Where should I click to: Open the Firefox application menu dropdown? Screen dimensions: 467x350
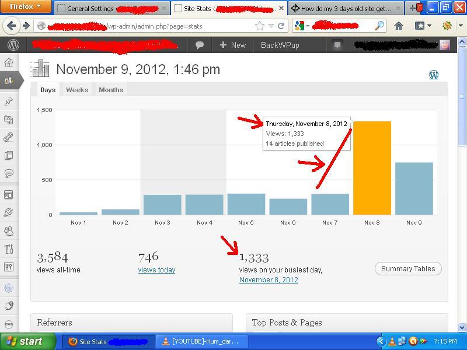point(26,7)
